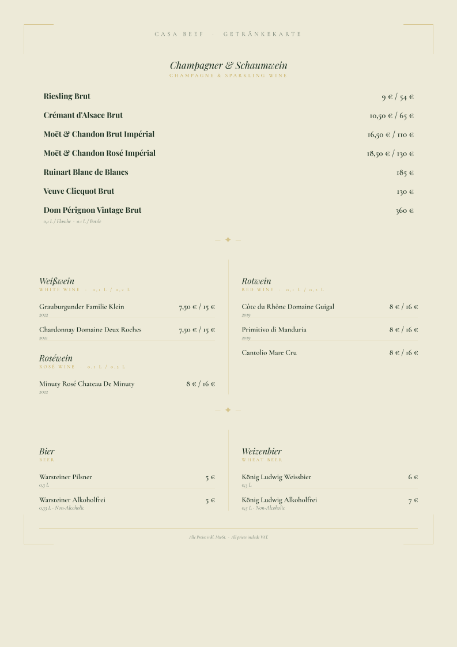Click Primitivo di Manduria entry

tap(330, 333)
